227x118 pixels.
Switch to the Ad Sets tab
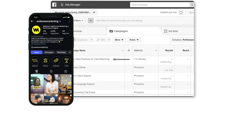tap(174, 31)
